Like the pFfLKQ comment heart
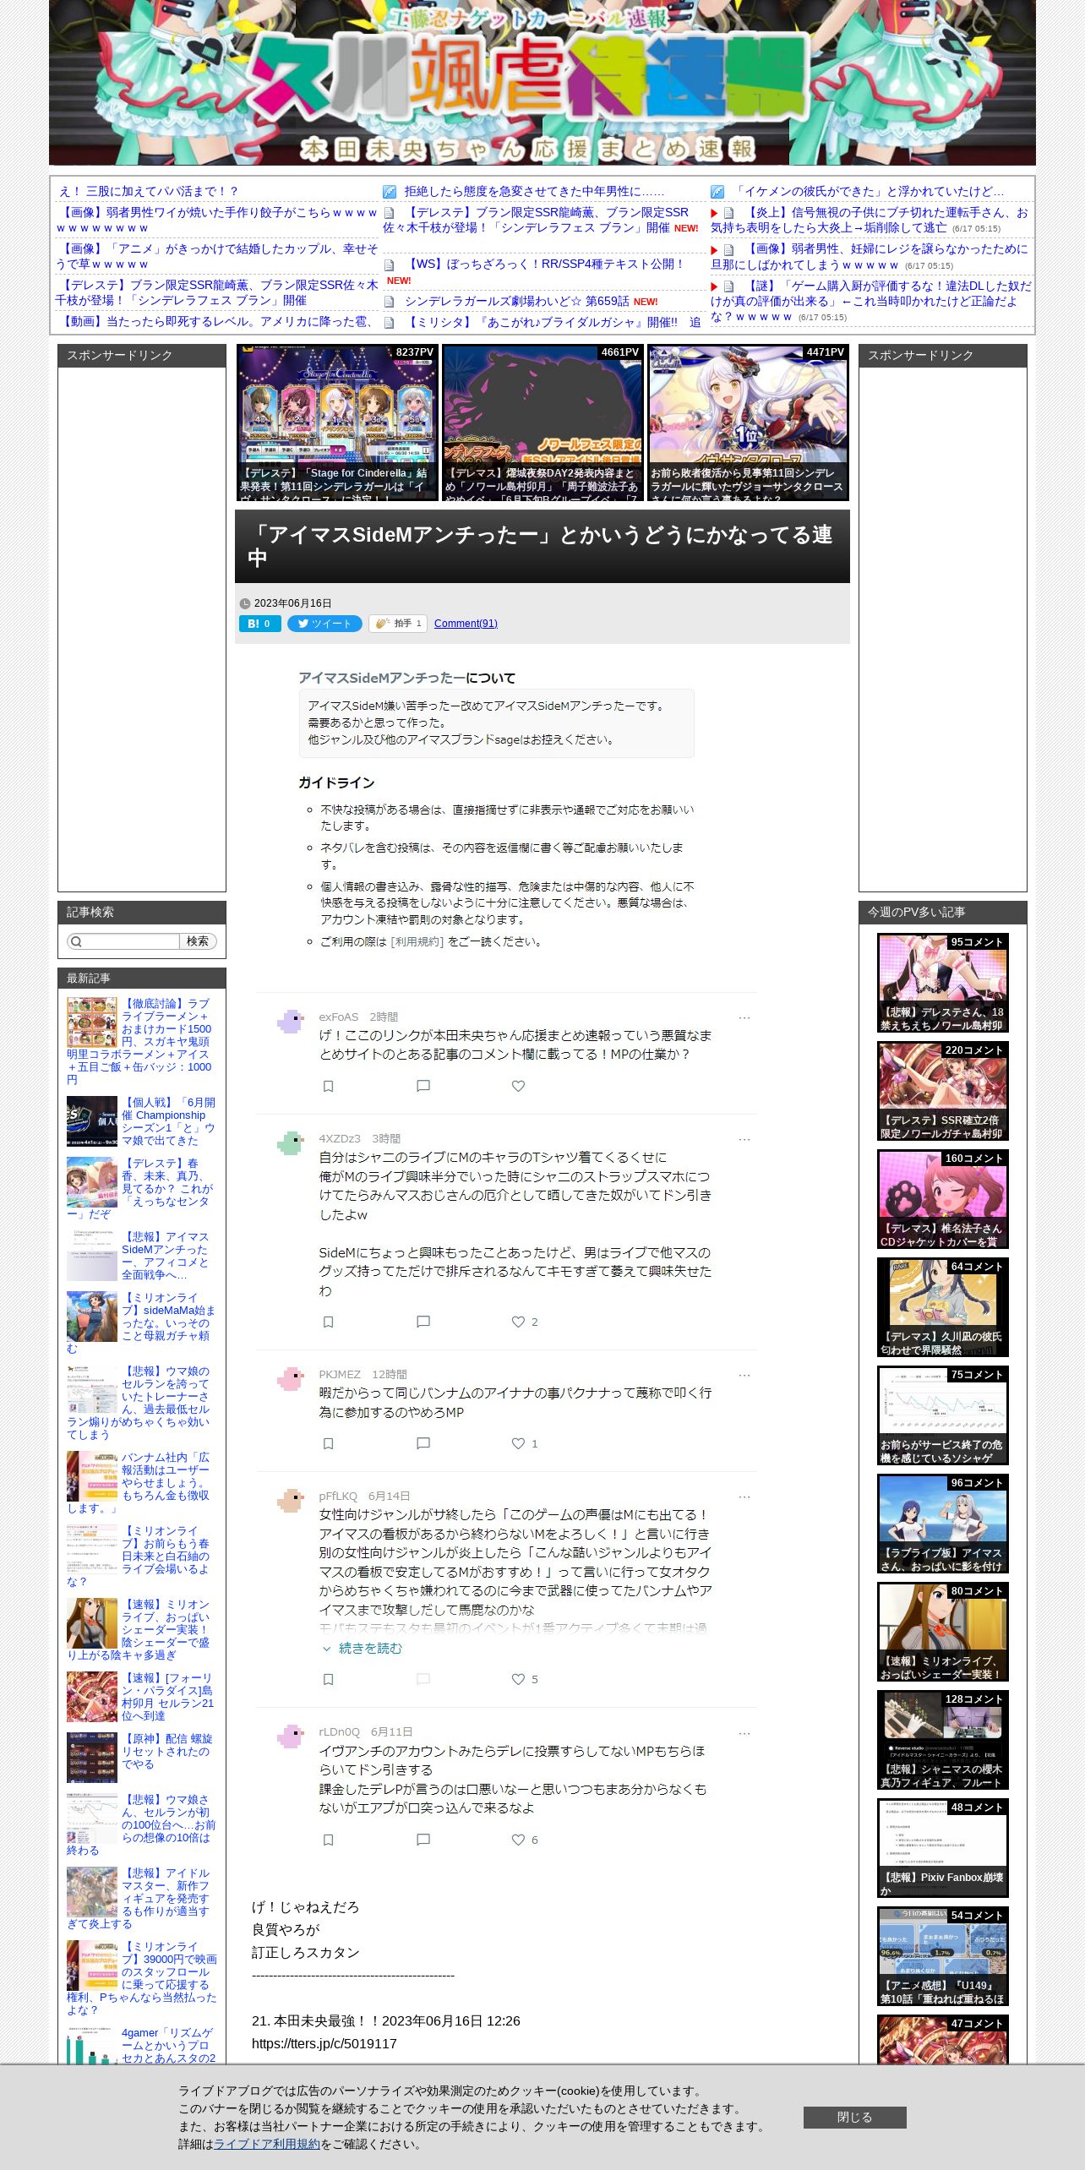 518,1679
